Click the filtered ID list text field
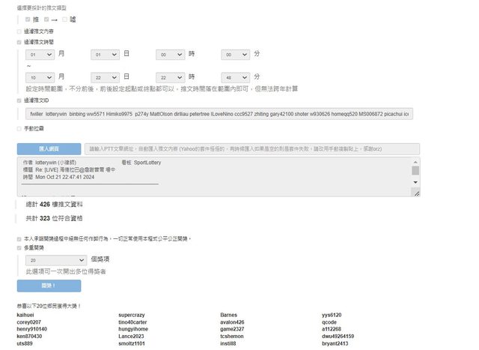The height and width of the screenshot is (350, 479). click(x=219, y=114)
